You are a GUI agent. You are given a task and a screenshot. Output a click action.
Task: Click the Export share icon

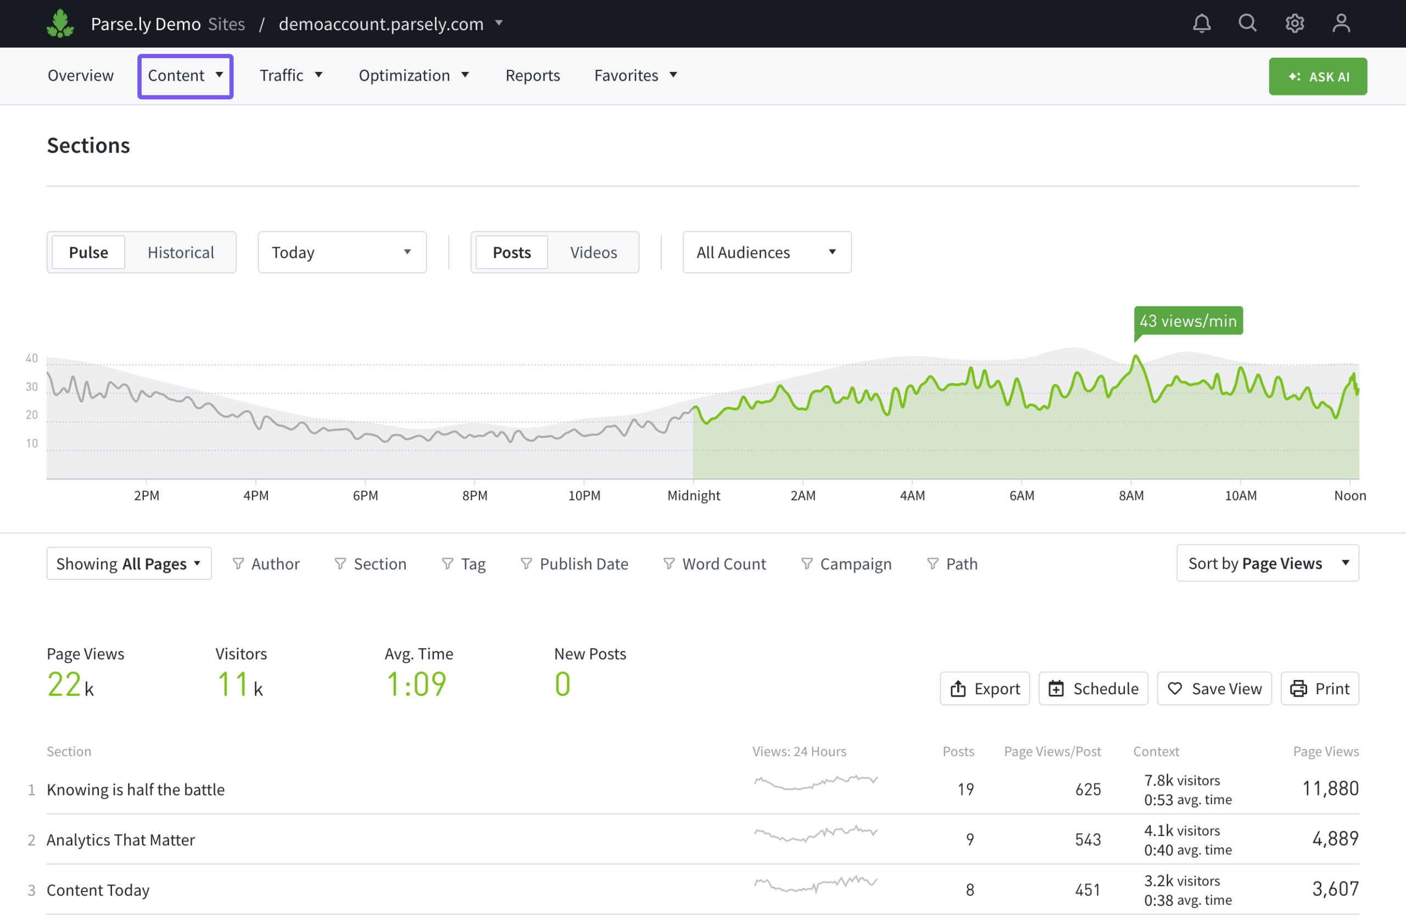coord(958,688)
